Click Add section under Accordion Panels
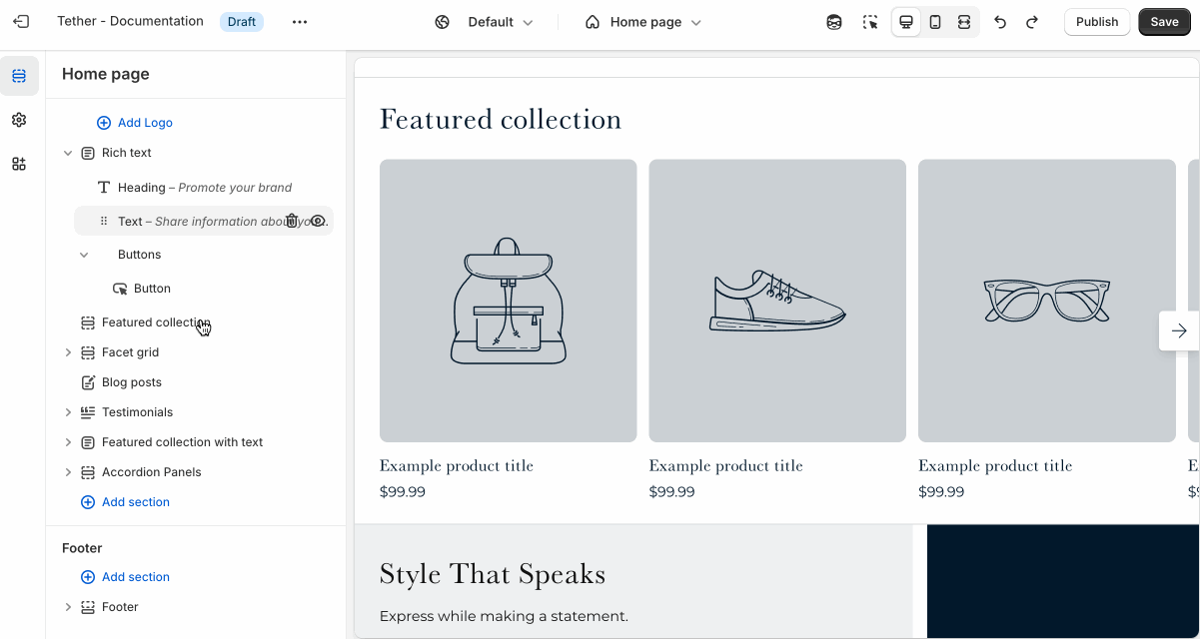Viewport: 1200px width, 639px height. tap(125, 502)
